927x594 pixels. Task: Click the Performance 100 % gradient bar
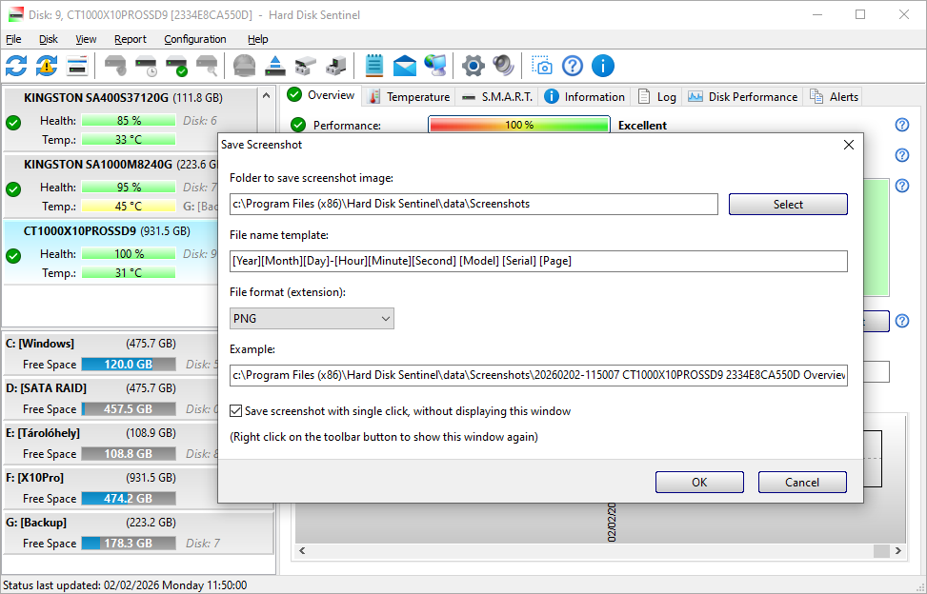519,125
